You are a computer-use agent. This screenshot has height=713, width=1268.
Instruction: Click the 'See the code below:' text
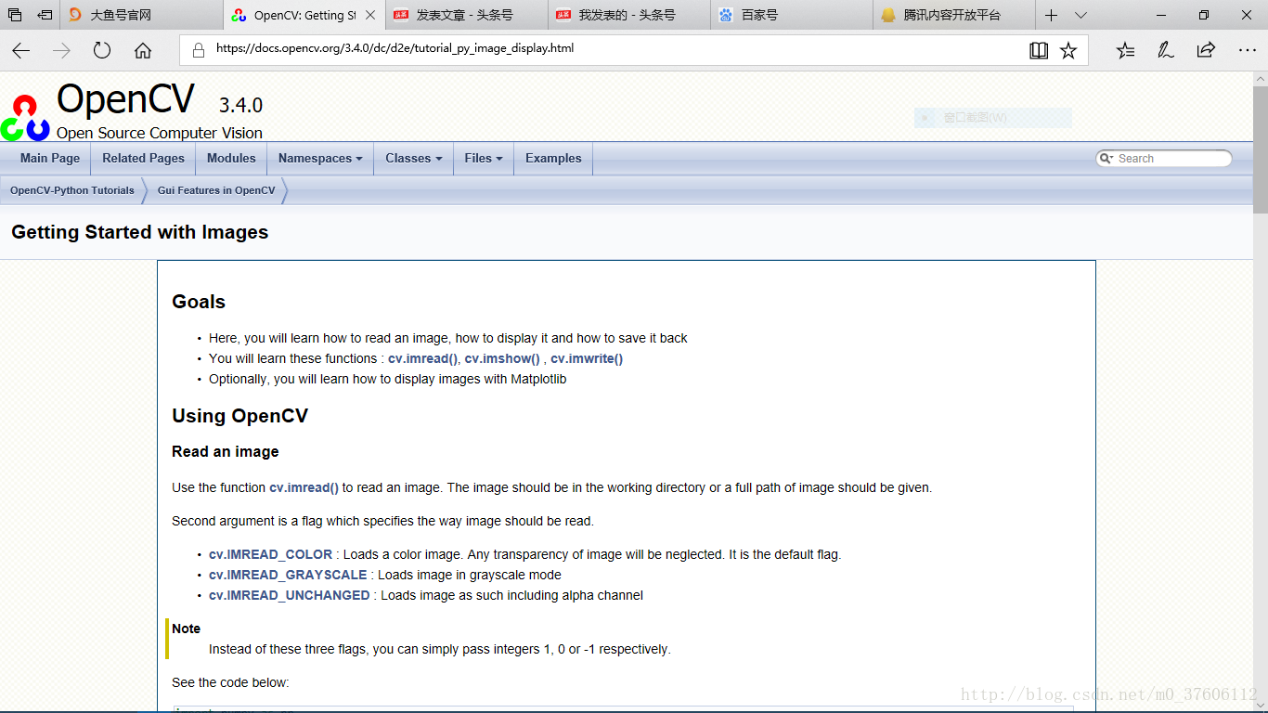(230, 682)
